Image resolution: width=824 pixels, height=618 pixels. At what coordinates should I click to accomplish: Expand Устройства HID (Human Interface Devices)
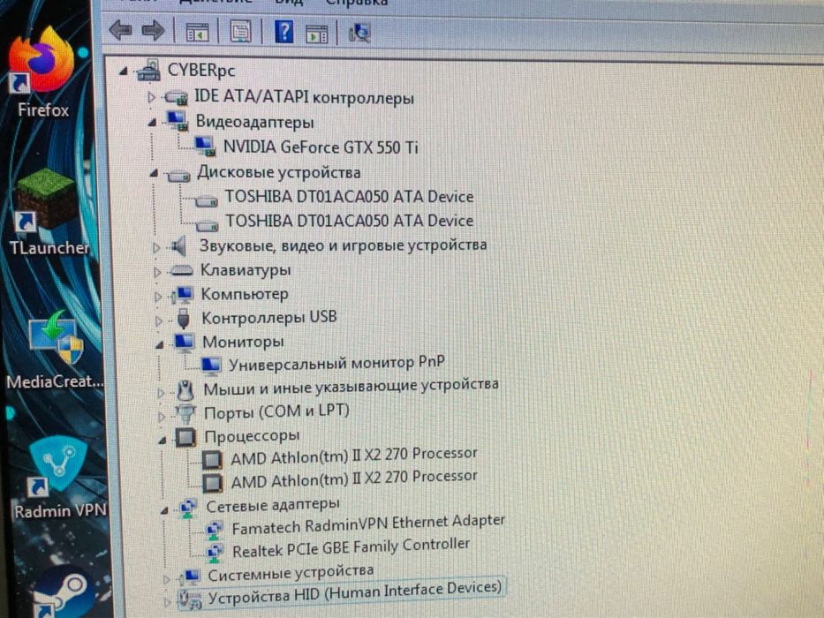[x=167, y=602]
